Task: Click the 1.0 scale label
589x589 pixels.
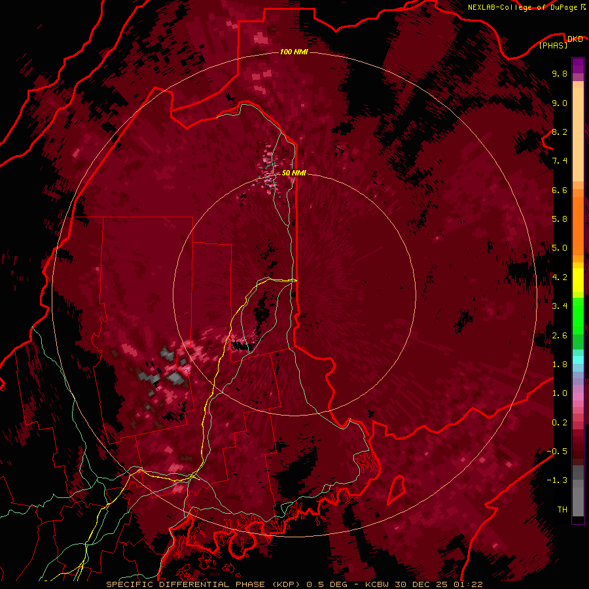Action: coord(560,393)
